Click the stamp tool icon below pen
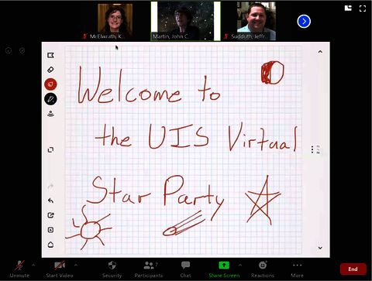Image resolution: width=372 pixels, height=281 pixels. pyautogui.click(x=50, y=114)
